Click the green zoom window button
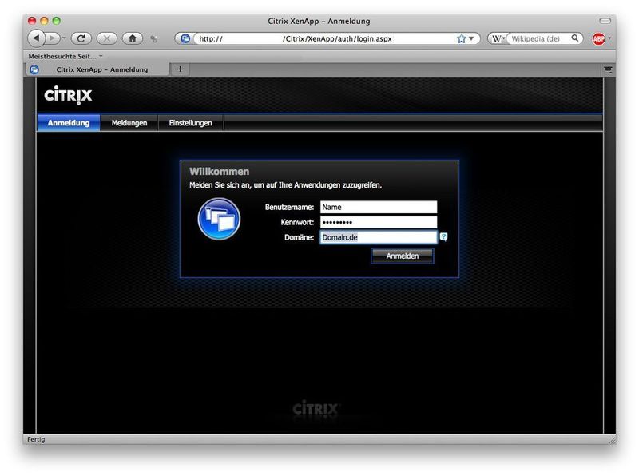Screen dimensions: 639x476 57,21
